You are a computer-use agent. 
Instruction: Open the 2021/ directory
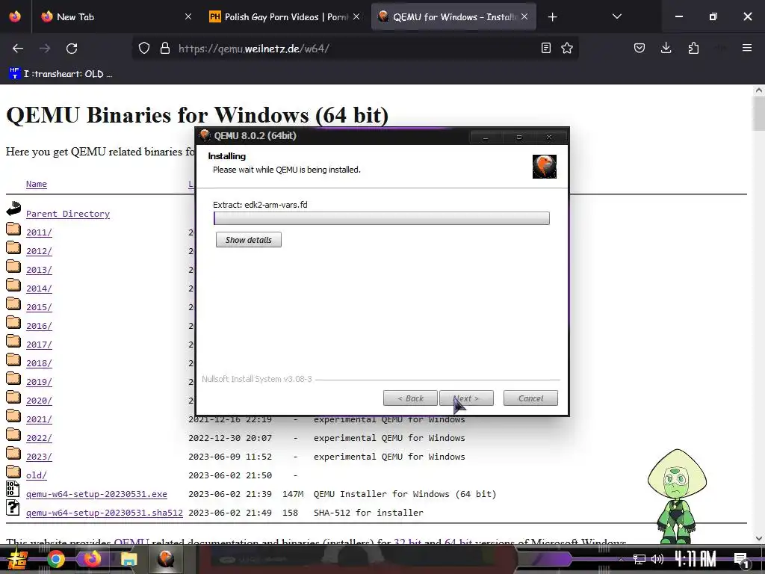pos(39,419)
